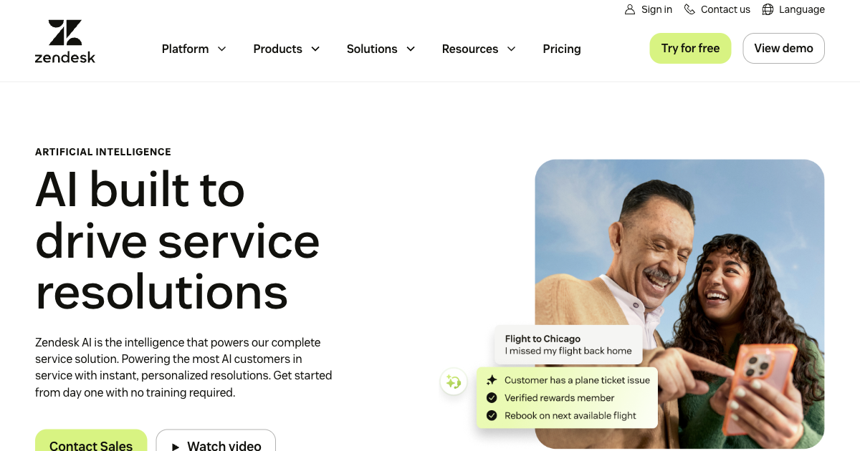Click the Try for free button

pyautogui.click(x=690, y=48)
